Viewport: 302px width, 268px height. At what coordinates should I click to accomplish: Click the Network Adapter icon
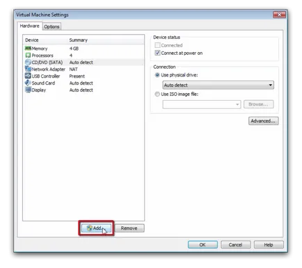coord(28,69)
